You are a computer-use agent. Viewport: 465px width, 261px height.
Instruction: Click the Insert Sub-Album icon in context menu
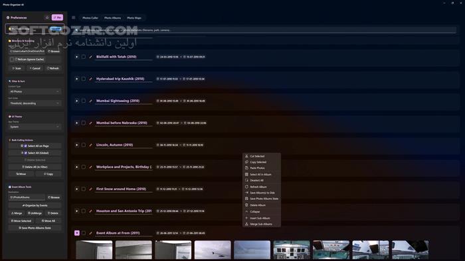(246, 218)
